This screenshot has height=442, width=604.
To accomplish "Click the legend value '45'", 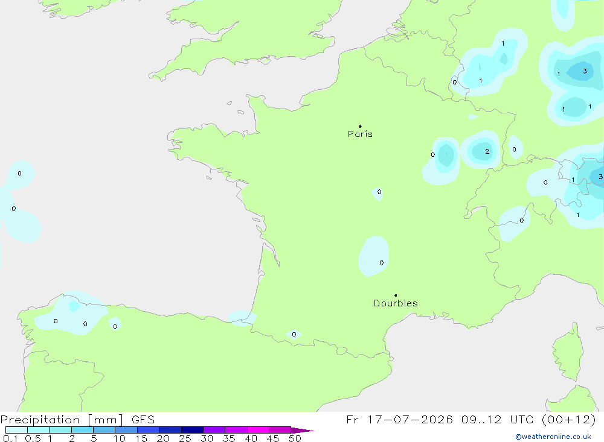I will click(x=273, y=438).
